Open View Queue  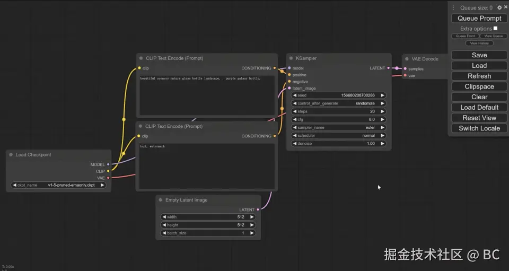tap(494, 36)
